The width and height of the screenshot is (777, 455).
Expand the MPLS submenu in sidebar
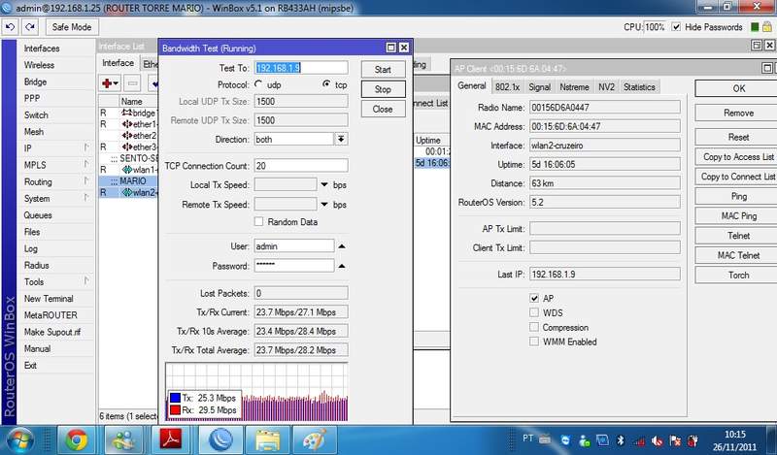[86, 164]
